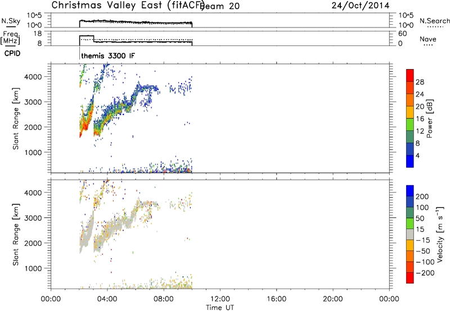Click the 16:00 time tick label

276,299
